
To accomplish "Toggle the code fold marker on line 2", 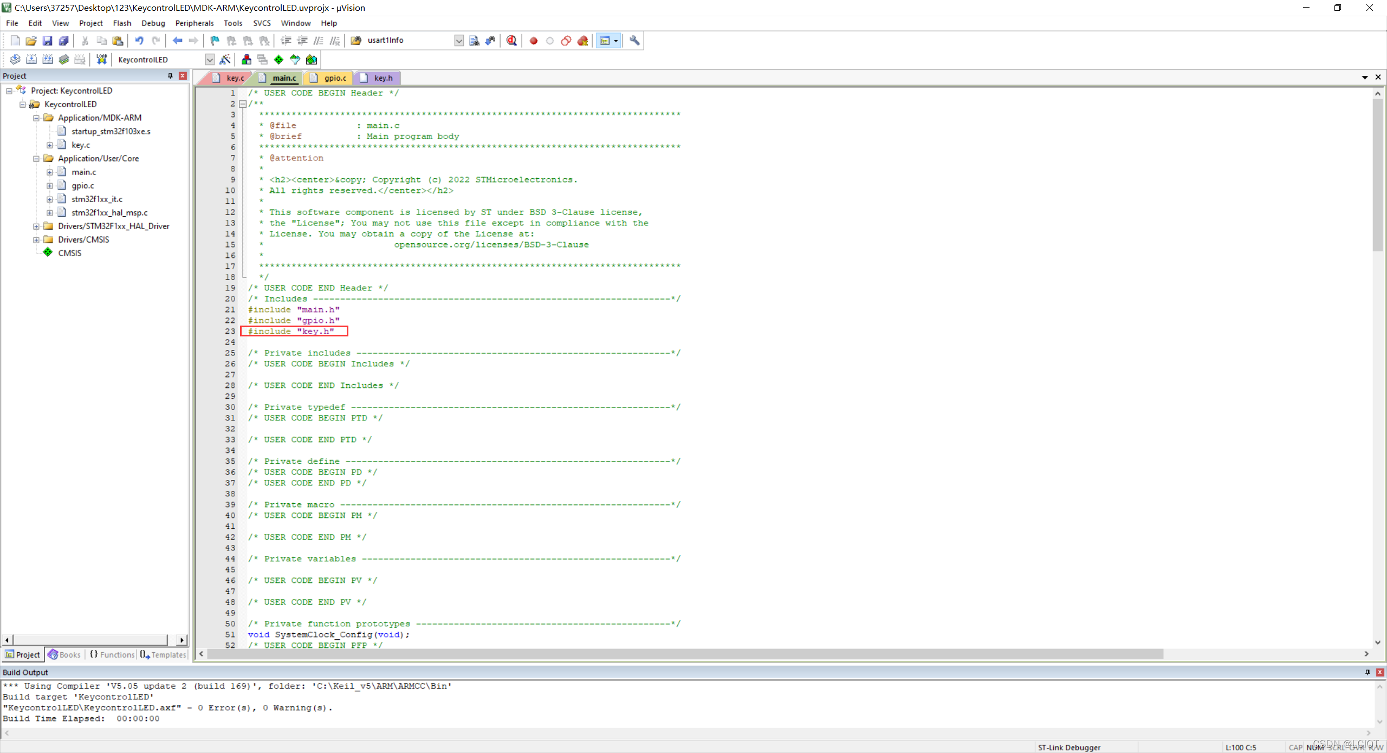I will pyautogui.click(x=243, y=104).
